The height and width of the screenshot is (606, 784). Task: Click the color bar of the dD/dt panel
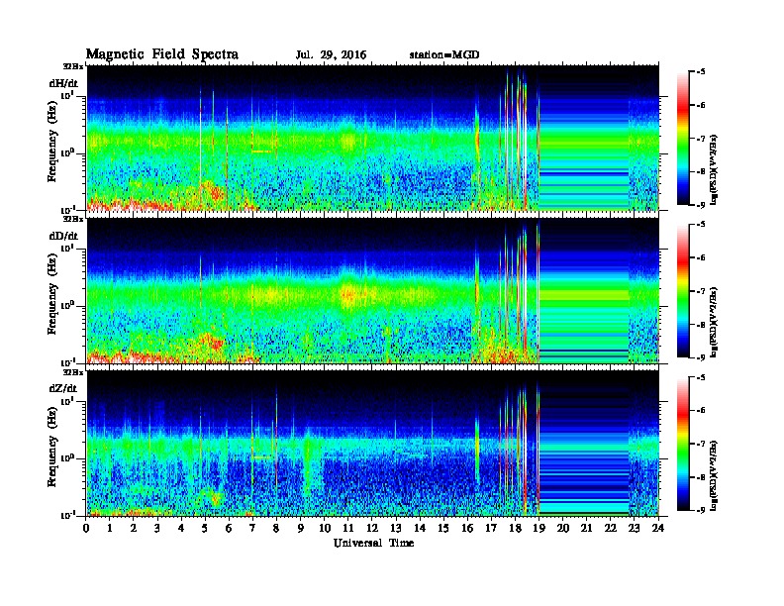683,290
